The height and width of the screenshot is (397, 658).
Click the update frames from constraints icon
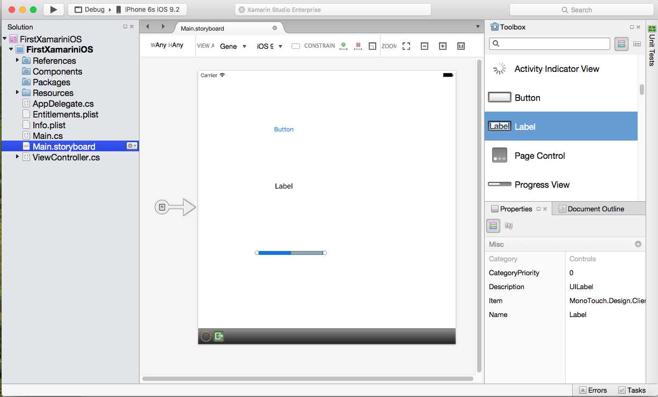click(372, 46)
